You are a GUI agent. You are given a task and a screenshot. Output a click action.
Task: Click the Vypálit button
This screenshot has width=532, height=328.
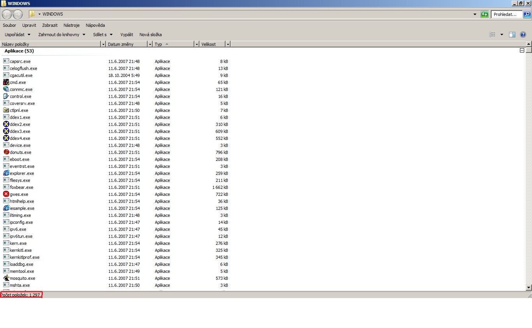tap(127, 35)
